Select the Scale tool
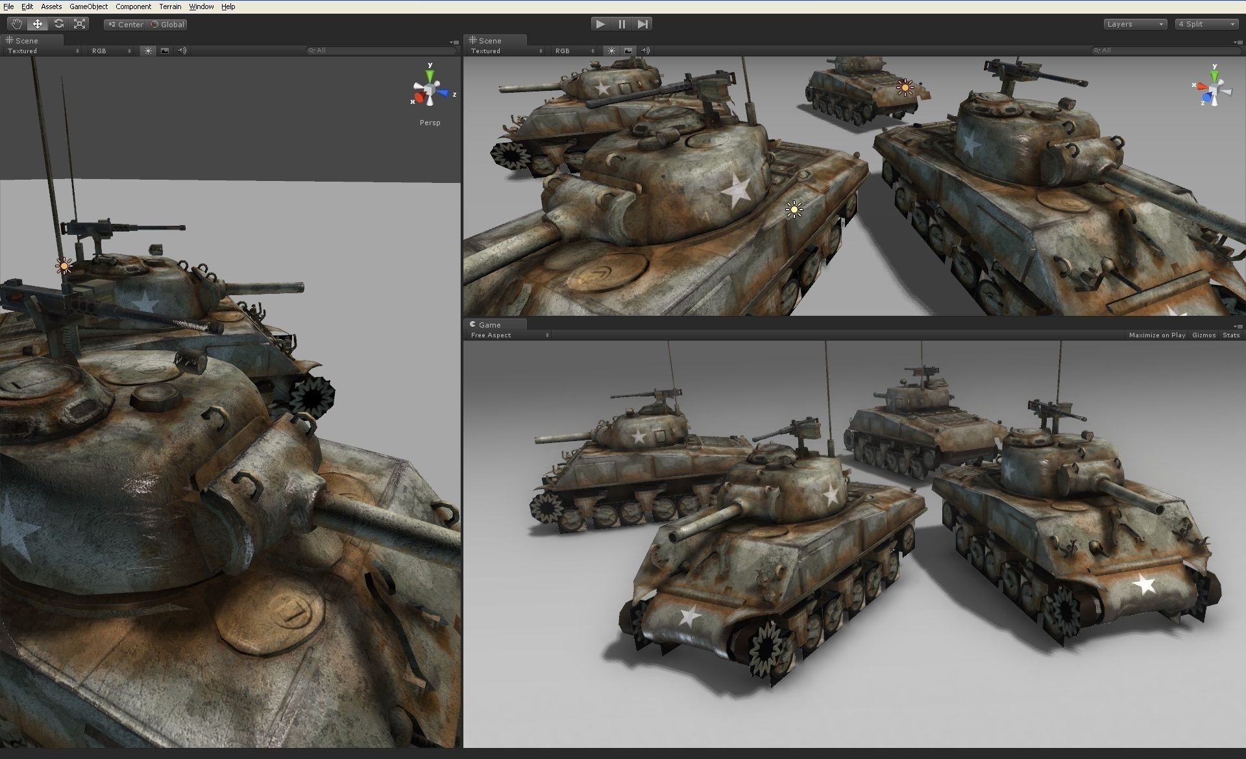 (x=79, y=24)
